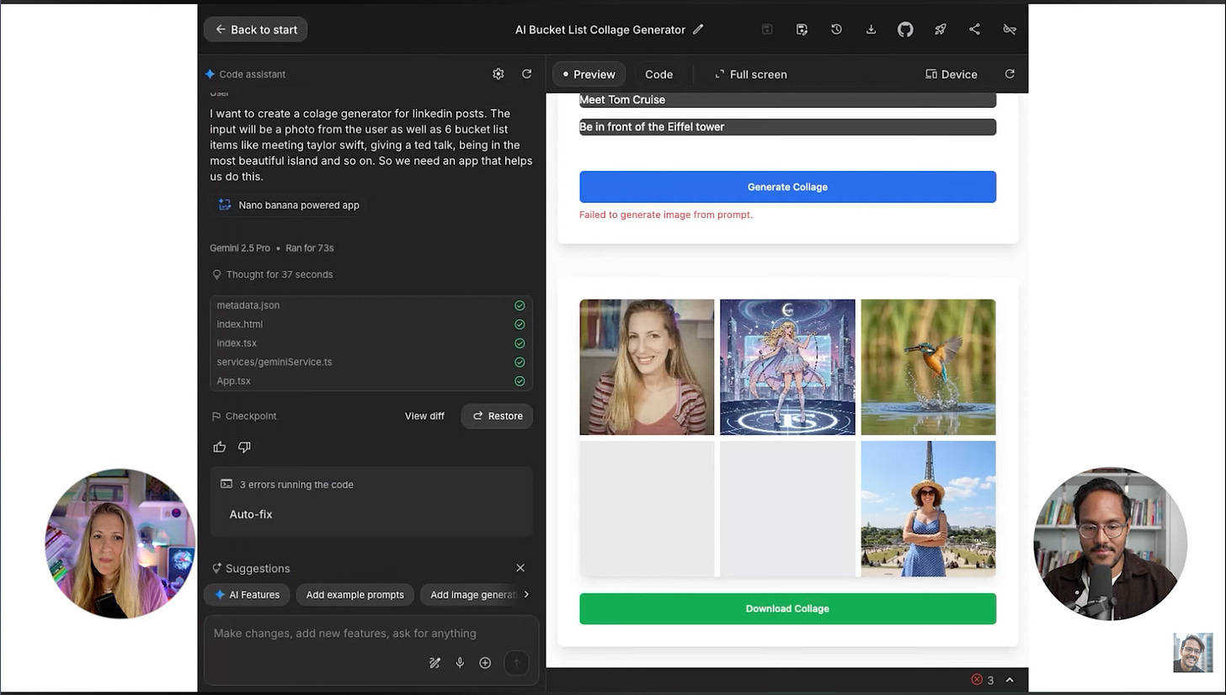Reset the conversation with refresh icon
The width and height of the screenshot is (1226, 695).
pos(526,74)
